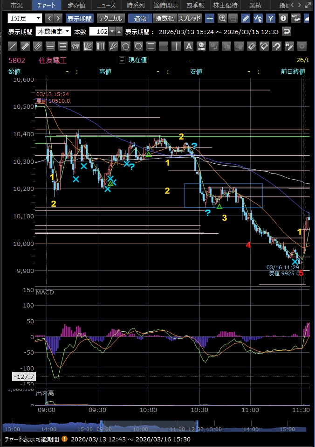Open the dropdown arrow beside the 162 bar count
The image size is (315, 447).
(x=112, y=32)
